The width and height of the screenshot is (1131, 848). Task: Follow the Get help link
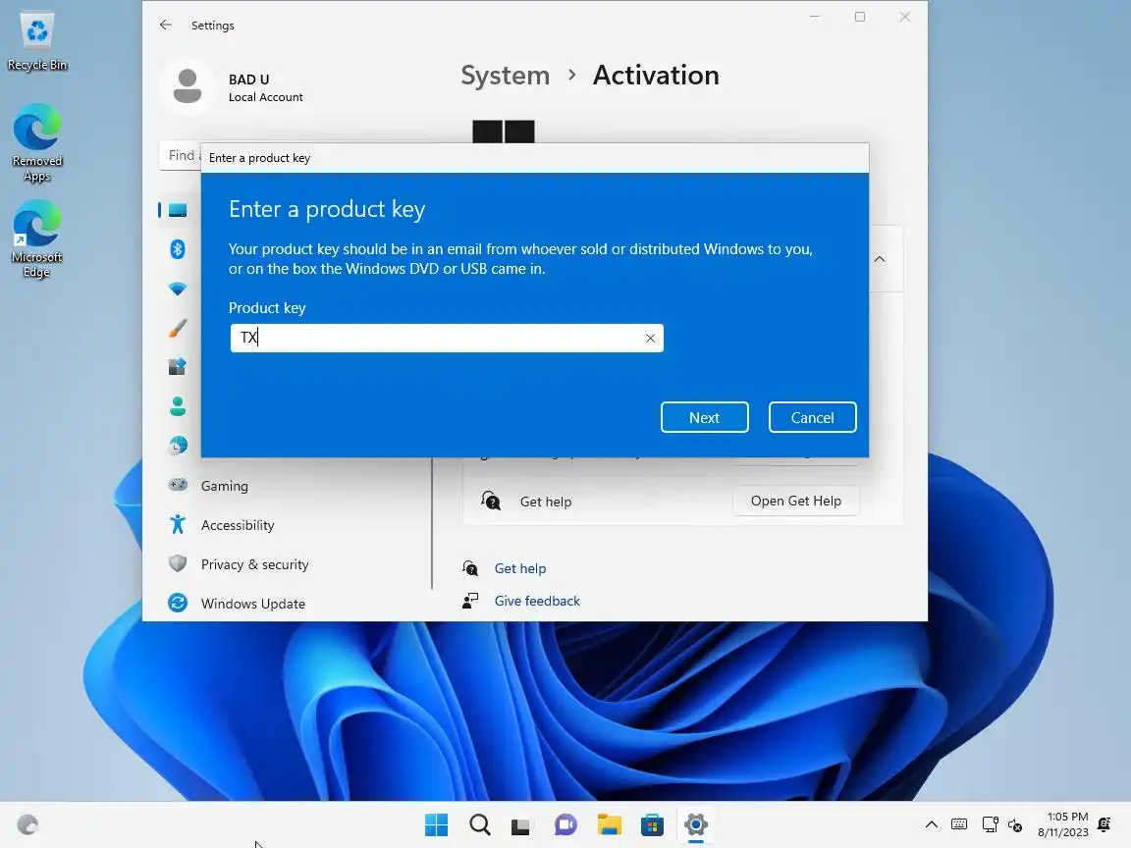520,568
